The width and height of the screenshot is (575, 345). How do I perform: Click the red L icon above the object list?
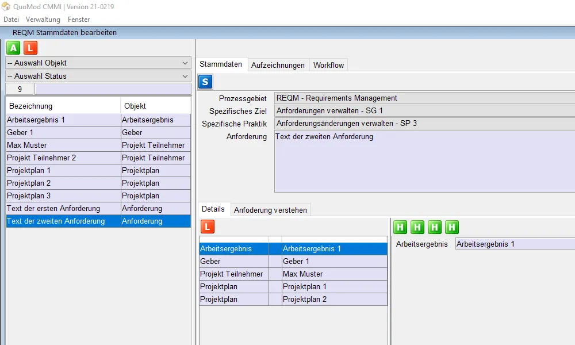pos(30,48)
